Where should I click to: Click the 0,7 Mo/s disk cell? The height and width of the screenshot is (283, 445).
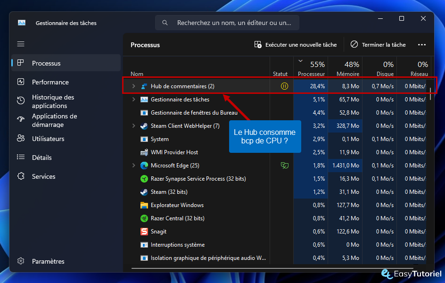pos(379,86)
